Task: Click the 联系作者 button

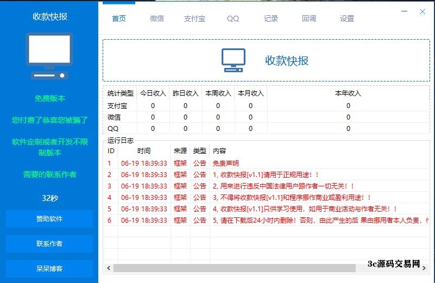Action: point(49,244)
